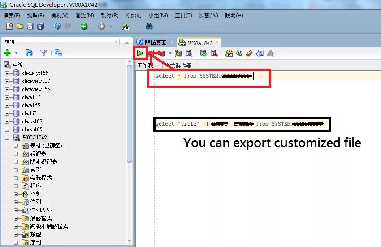The width and height of the screenshot is (381, 247).
Task: Click the greyed Redo icon
Action: tap(68, 26)
